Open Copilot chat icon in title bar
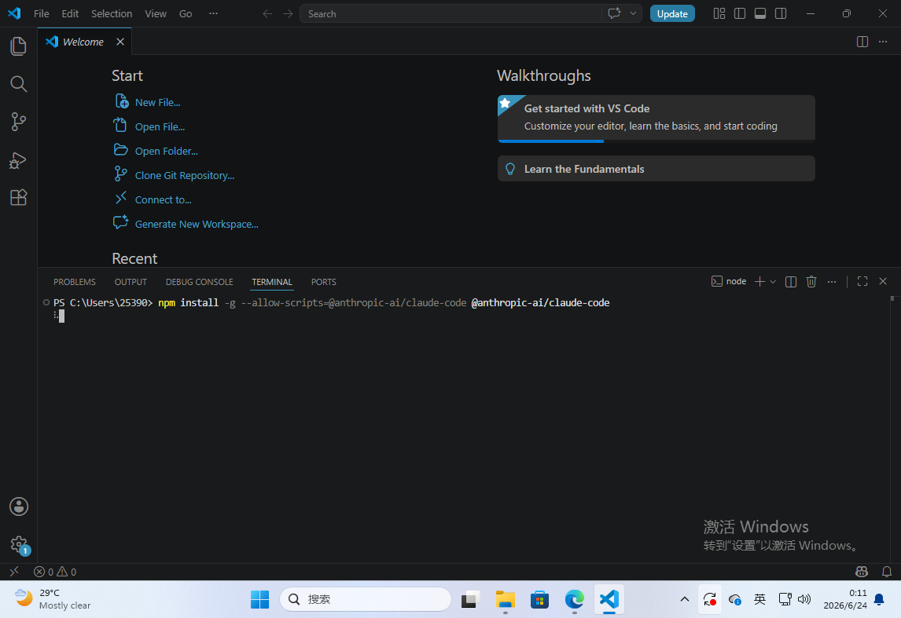 tap(614, 13)
